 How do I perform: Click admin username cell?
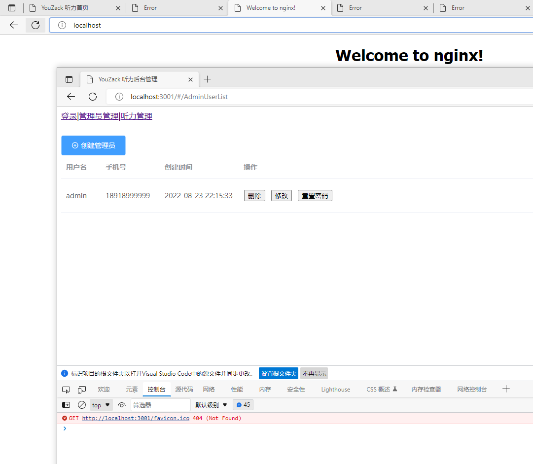pos(76,196)
